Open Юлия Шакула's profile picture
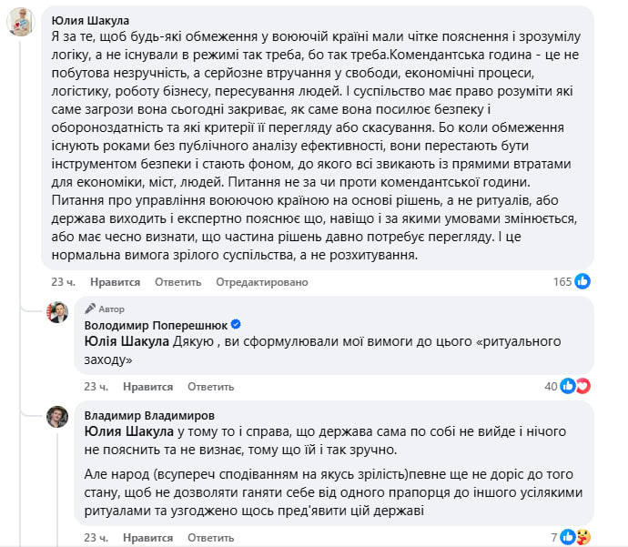Image resolution: width=628 pixels, height=547 pixels. click(x=22, y=22)
